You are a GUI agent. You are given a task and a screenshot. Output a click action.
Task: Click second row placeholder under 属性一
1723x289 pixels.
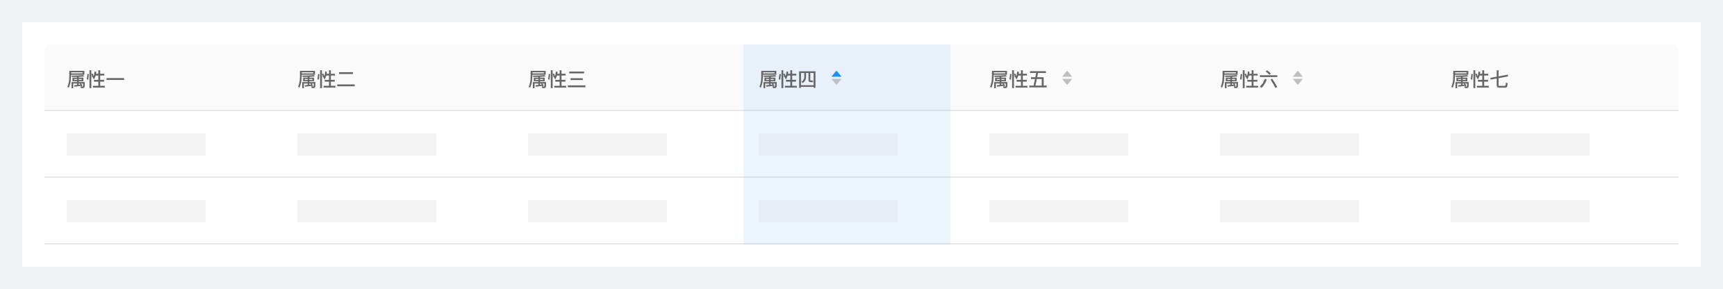[136, 211]
